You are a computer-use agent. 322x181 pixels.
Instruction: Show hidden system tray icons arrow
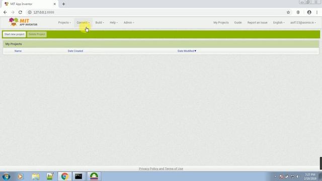275,176
